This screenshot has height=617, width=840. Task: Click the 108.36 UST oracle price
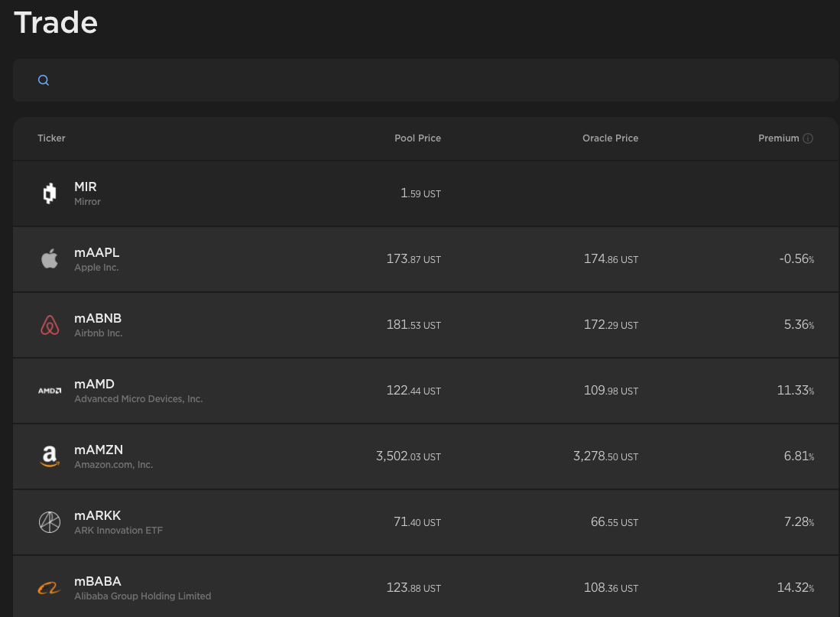(611, 588)
